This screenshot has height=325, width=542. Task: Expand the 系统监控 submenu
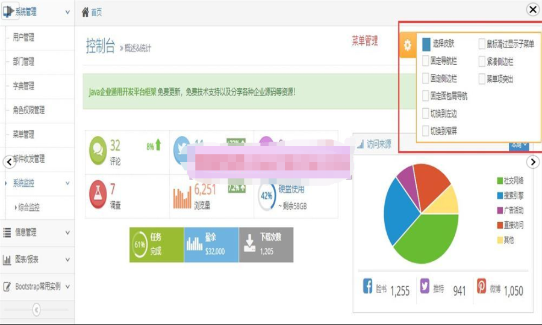coord(67,183)
